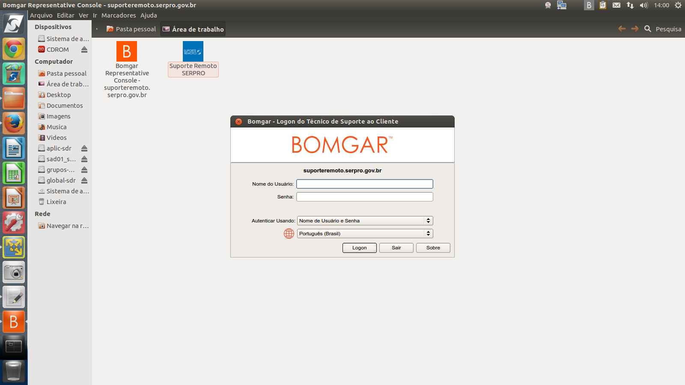Open the Português (Brasil) language dropdown
Screen dimensions: 685x385
pyautogui.click(x=365, y=234)
